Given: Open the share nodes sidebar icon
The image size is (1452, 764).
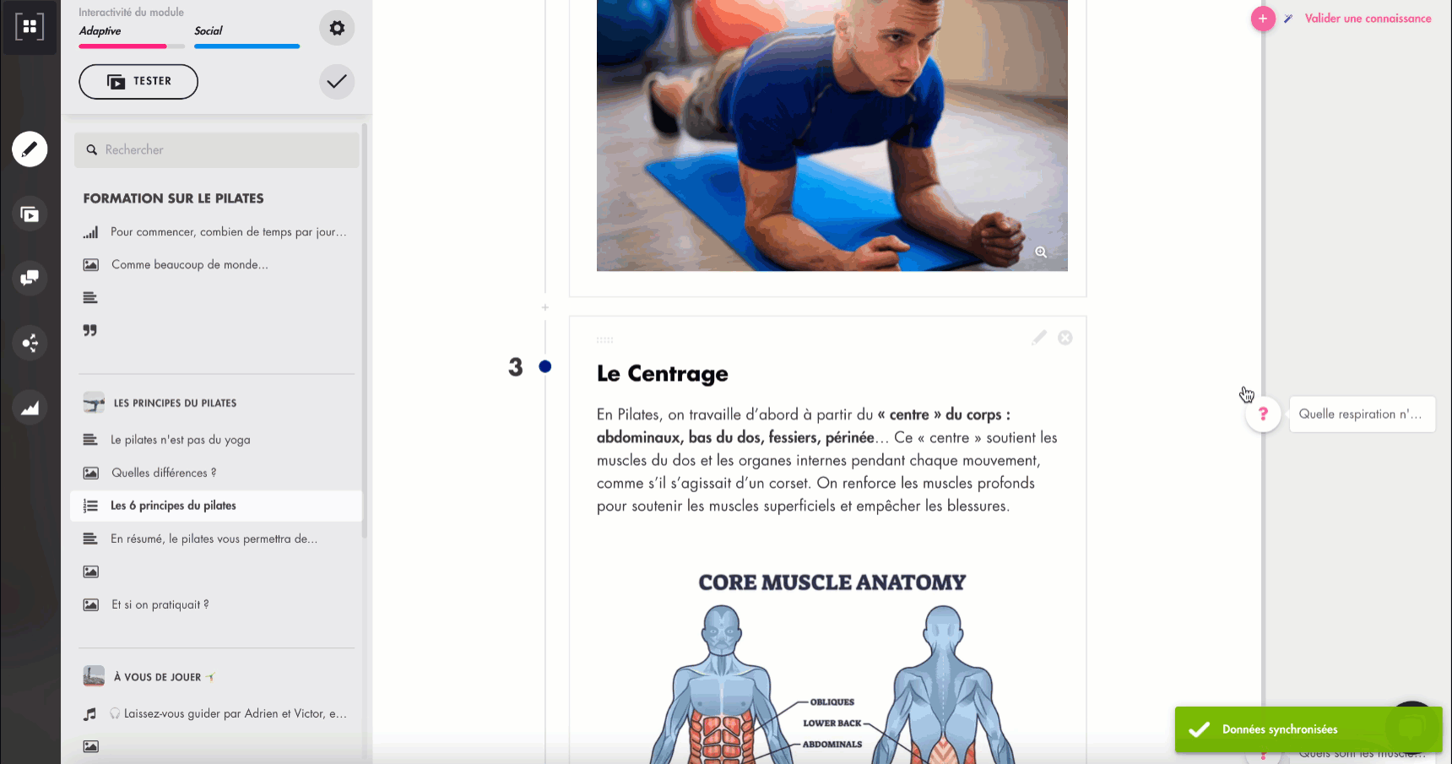Looking at the screenshot, I should pos(30,343).
